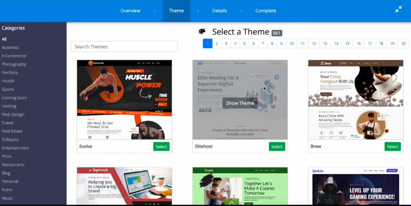Open the Trashi theme preview
This screenshot has height=206, width=411.
[x=240, y=186]
